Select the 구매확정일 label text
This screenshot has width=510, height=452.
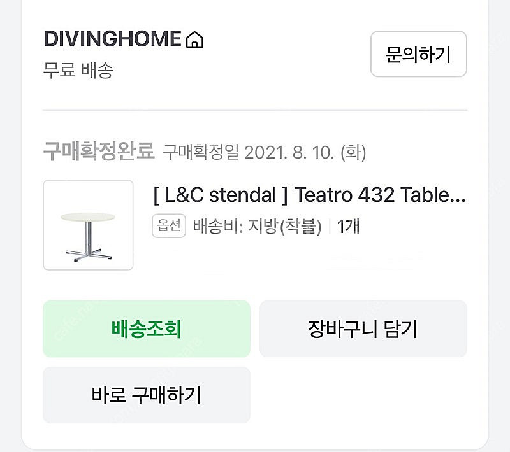point(201,152)
